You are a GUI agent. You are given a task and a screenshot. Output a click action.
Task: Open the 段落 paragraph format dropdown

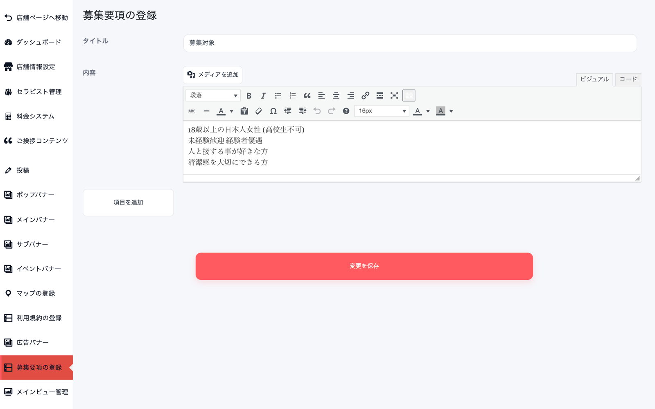point(213,95)
